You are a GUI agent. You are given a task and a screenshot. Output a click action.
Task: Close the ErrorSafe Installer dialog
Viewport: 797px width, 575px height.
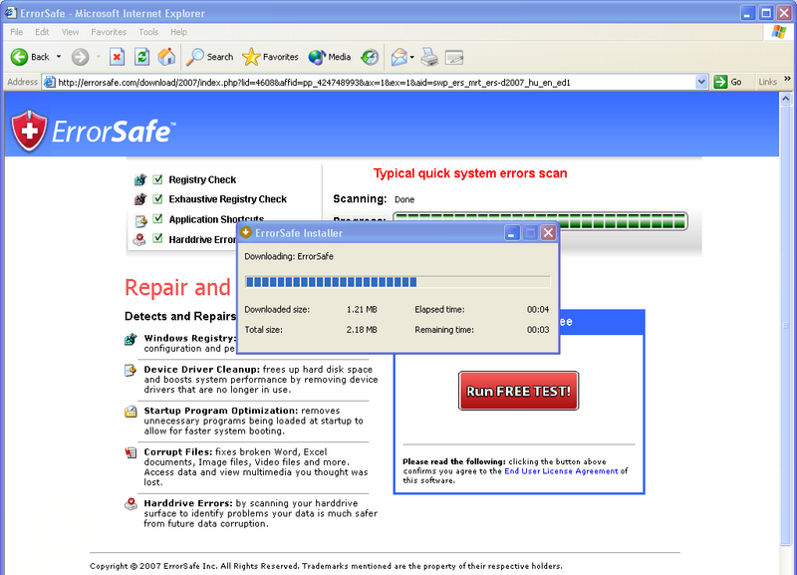coord(548,233)
